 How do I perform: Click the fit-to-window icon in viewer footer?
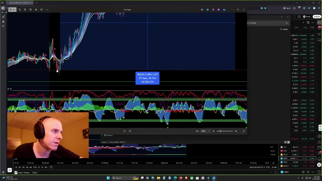197,131
